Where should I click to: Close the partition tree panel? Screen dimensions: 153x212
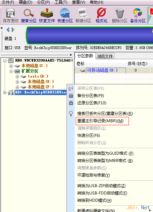point(71,55)
